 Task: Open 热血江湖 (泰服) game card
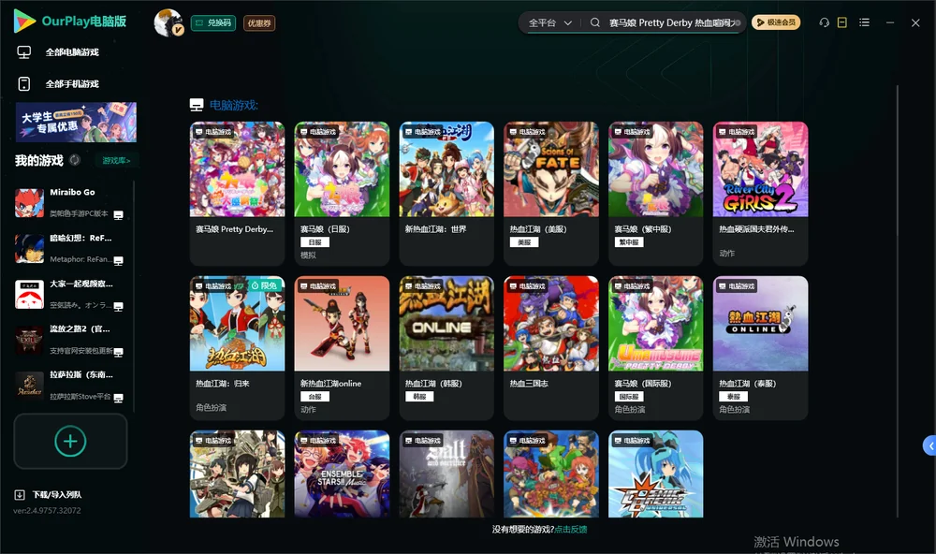point(760,348)
